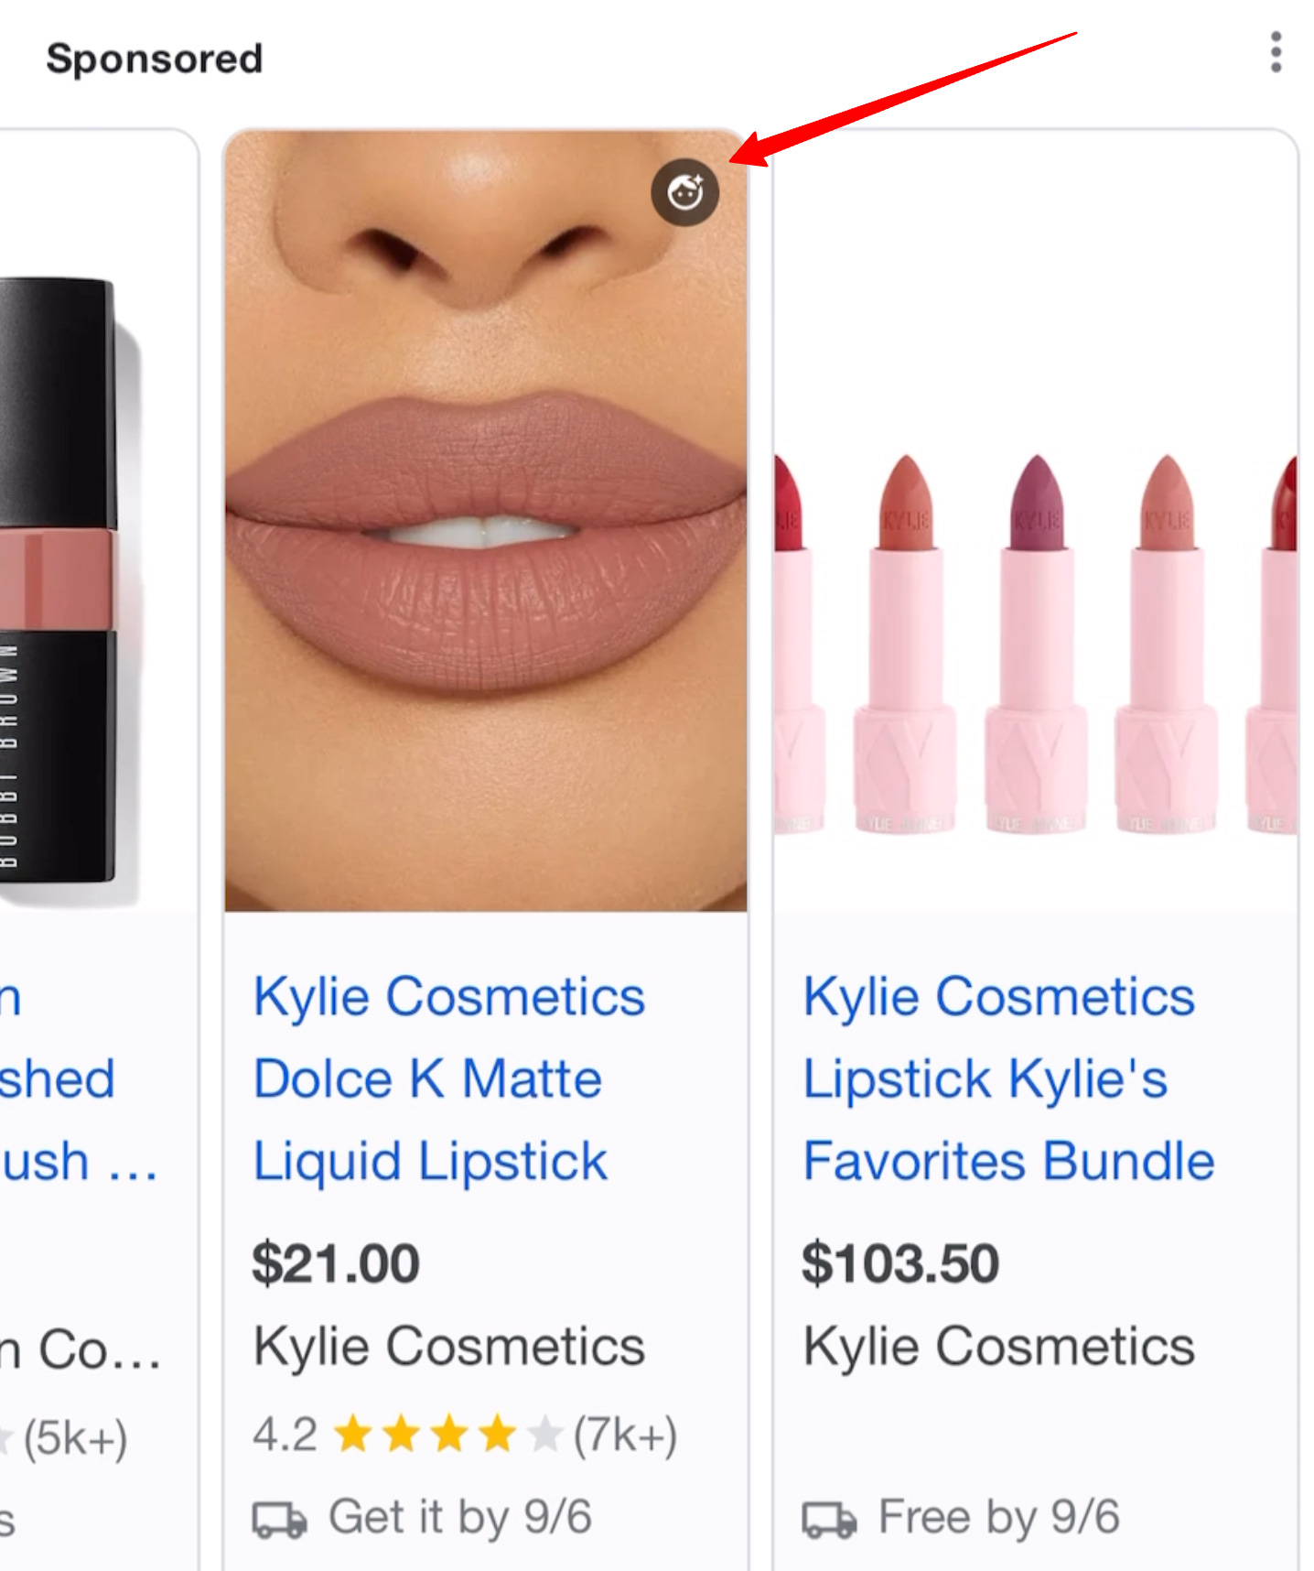Click the delivery truck icon beside Free by 9/6
Image resolution: width=1314 pixels, height=1571 pixels.
pyautogui.click(x=829, y=1518)
